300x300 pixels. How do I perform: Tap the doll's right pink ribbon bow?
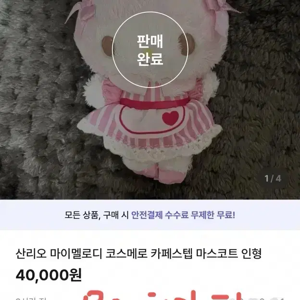(222, 13)
